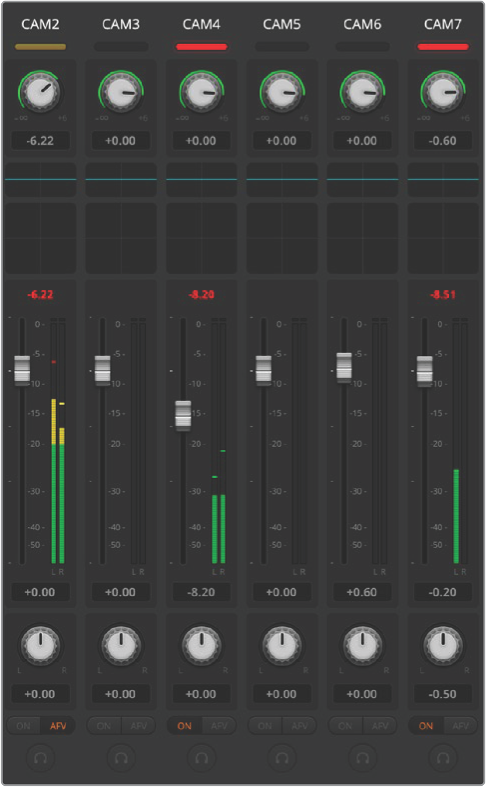Click the CAM2 headphone solo icon
486x787 pixels.
(x=40, y=758)
